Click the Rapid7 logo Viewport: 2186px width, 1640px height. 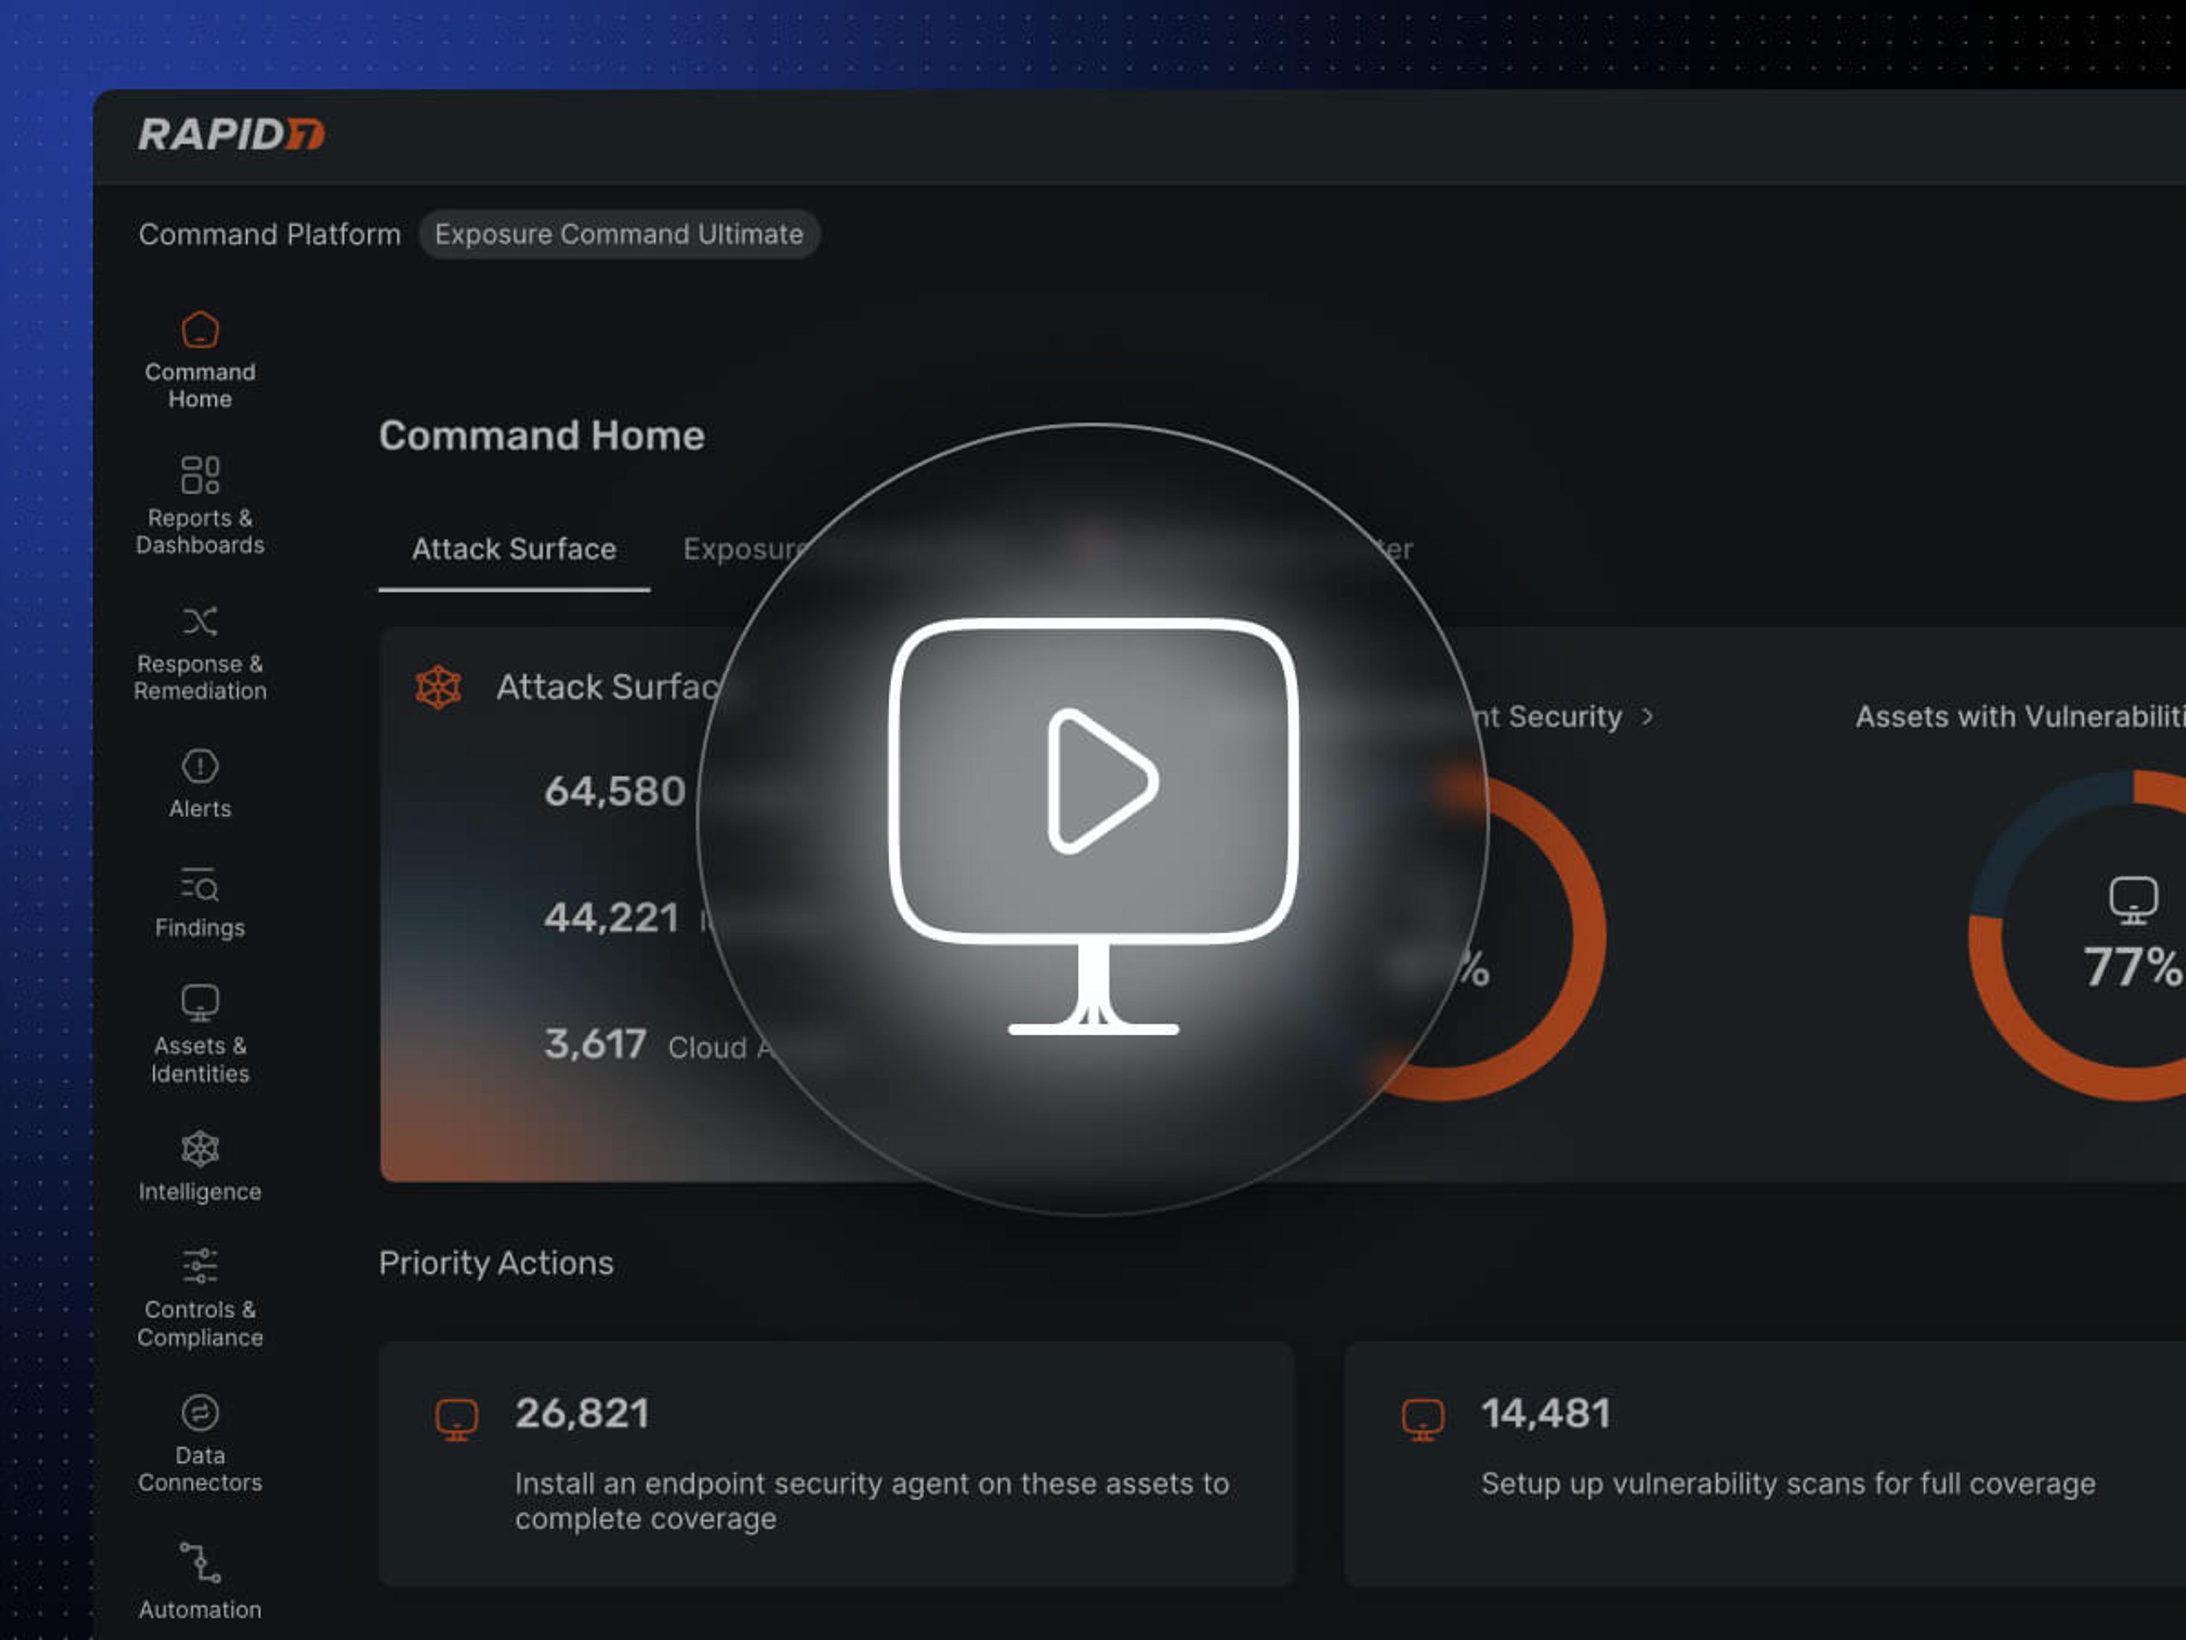point(231,134)
